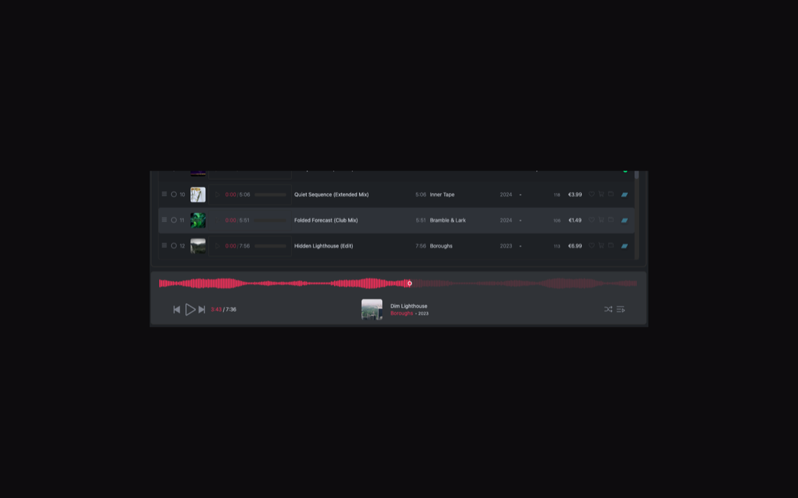Click the track list vertical scrollbar
The height and width of the screenshot is (498, 798).
pos(637,215)
